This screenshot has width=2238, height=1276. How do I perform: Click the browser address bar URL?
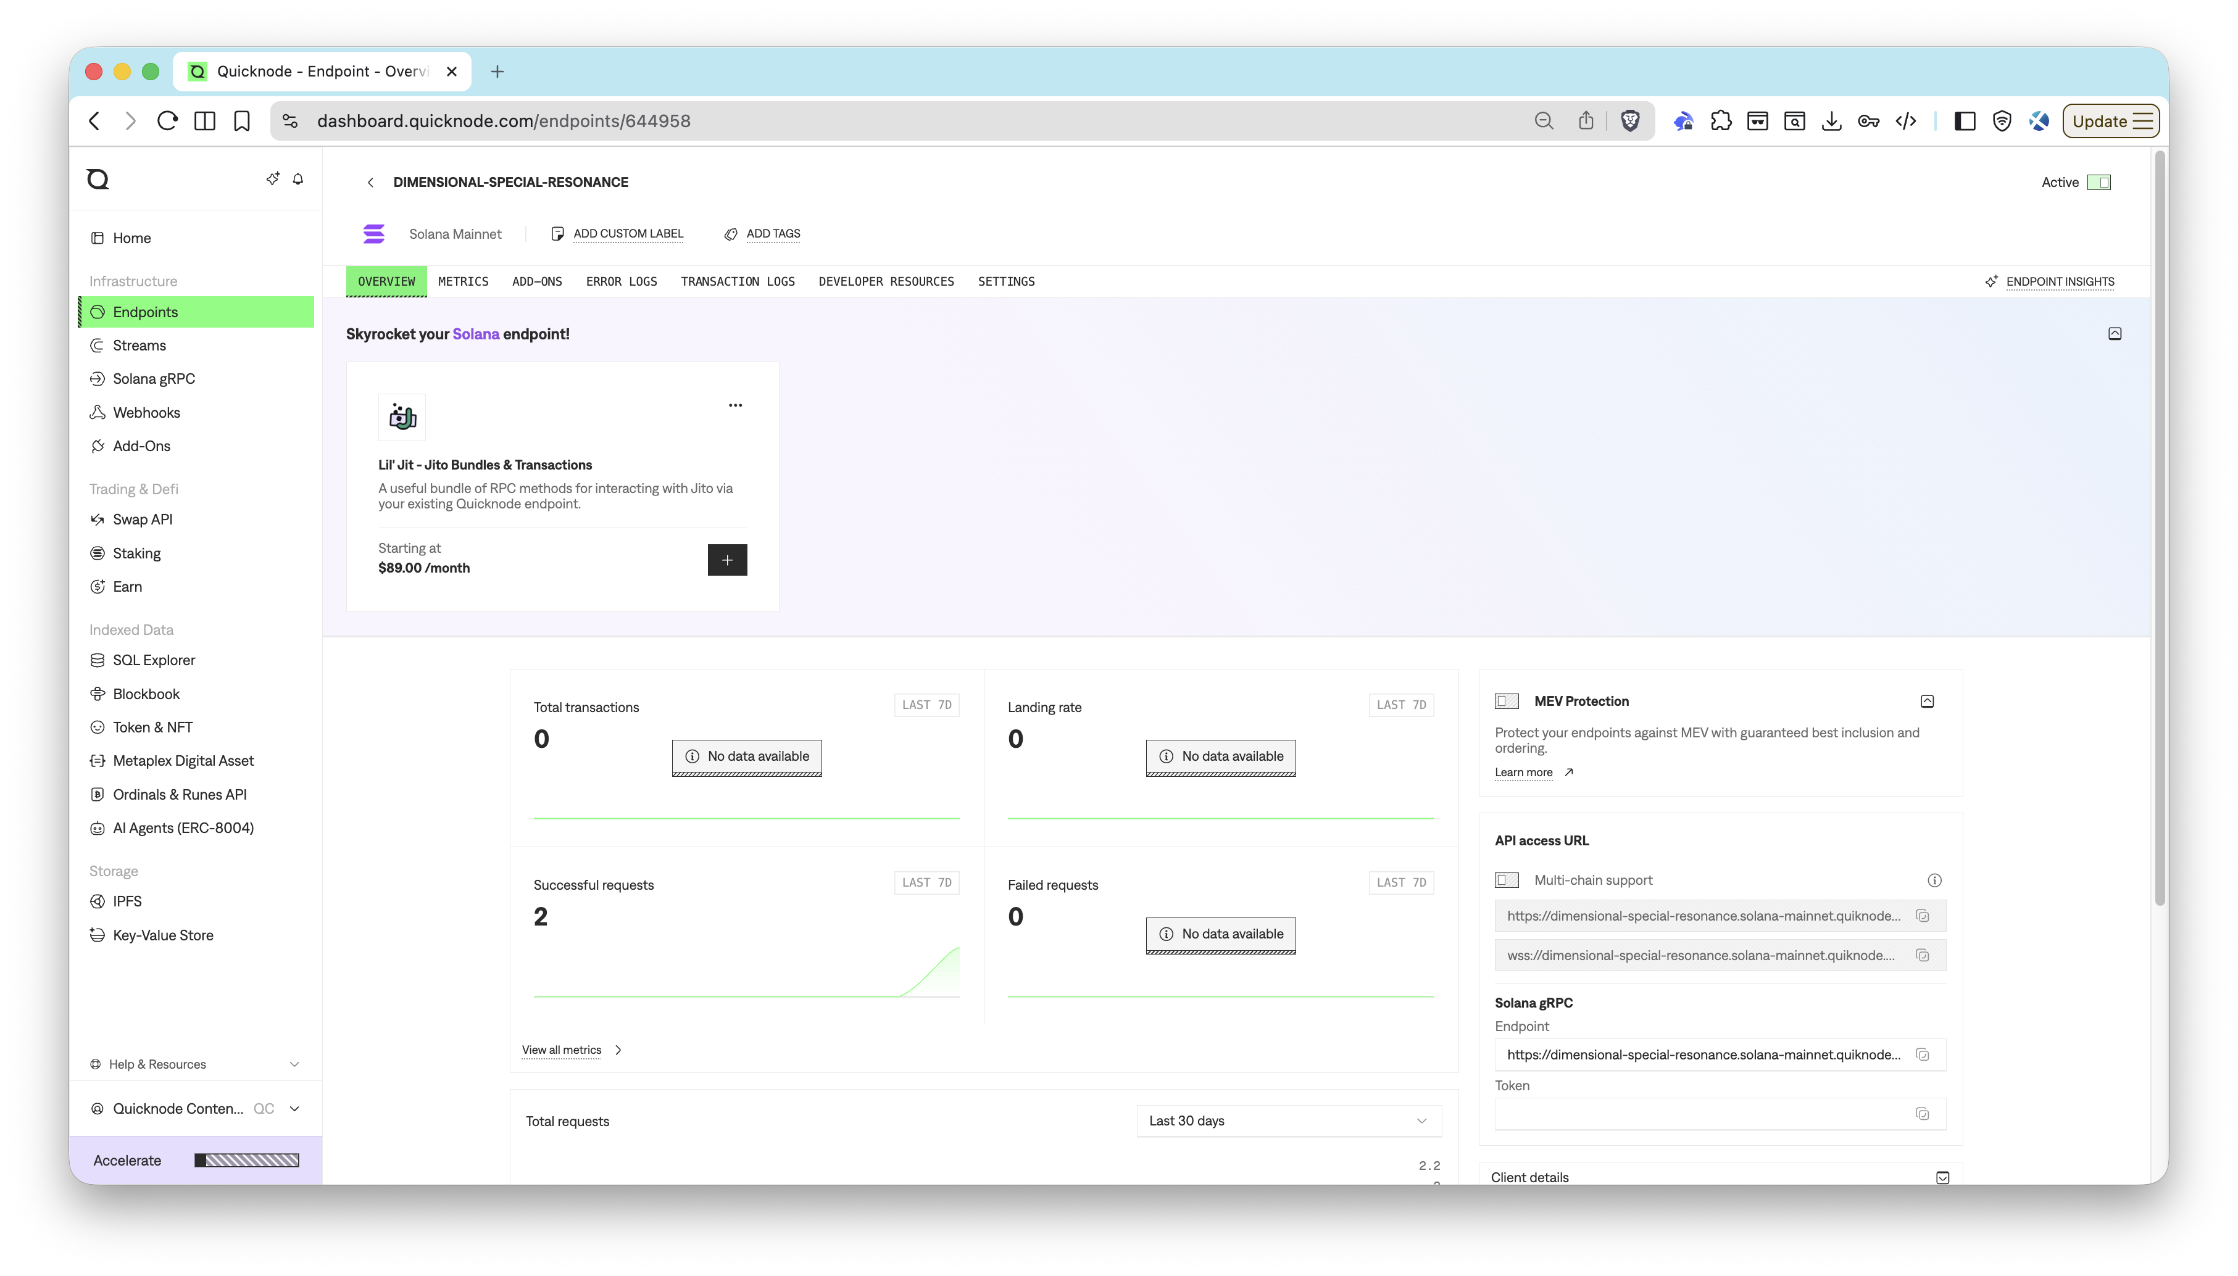click(503, 121)
